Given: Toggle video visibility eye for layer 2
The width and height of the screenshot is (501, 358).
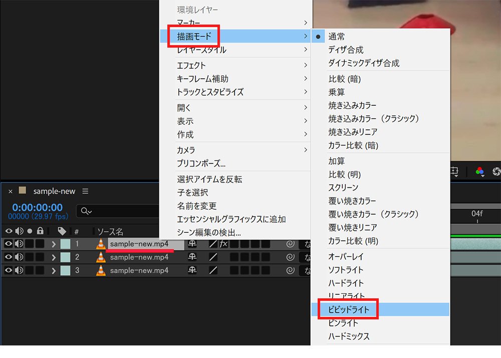Looking at the screenshot, I should (x=9, y=257).
